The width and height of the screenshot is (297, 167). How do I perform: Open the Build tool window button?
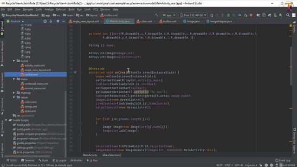43,161
